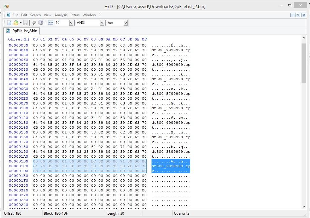Open the Analysis menu
This screenshot has width=310, height=218.
click(x=61, y=15)
